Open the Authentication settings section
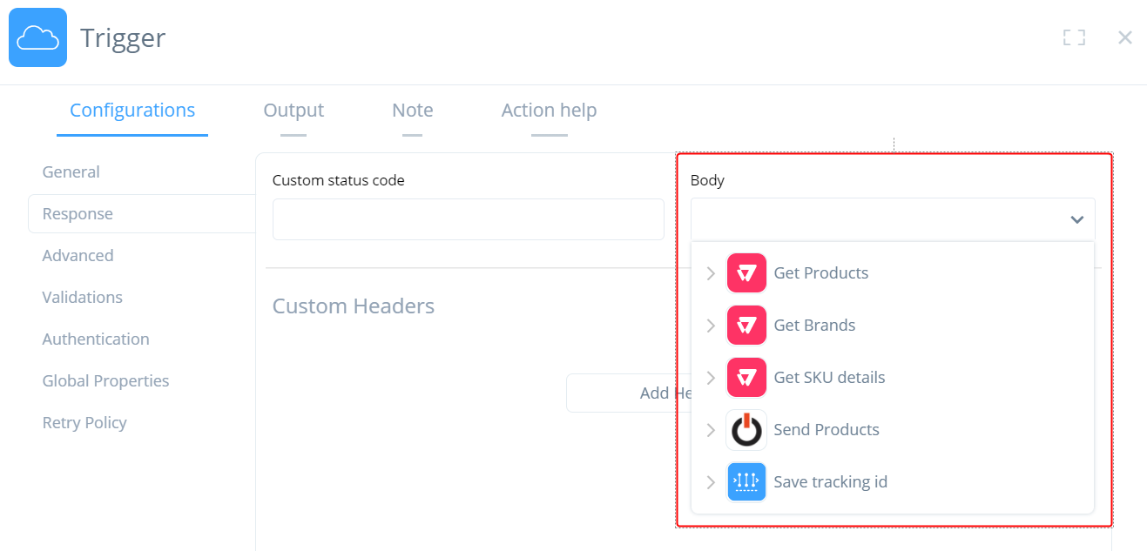The height and width of the screenshot is (551, 1147). [x=96, y=339]
